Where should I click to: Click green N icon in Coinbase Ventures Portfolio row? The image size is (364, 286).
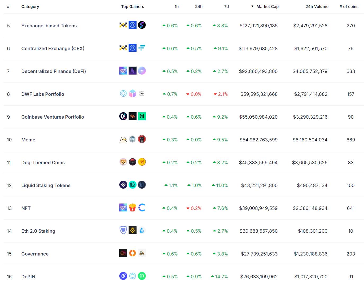[142, 116]
